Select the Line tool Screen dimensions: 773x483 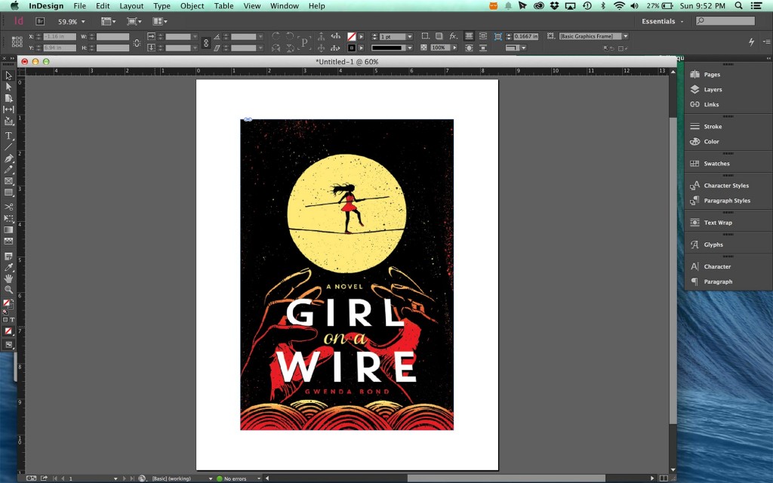pyautogui.click(x=8, y=147)
